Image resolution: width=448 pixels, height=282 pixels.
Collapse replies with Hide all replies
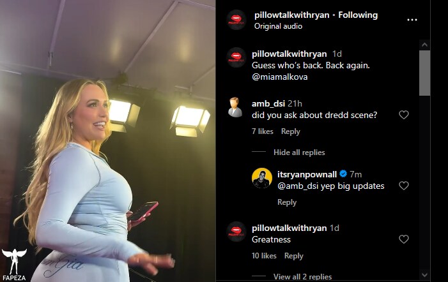pos(299,152)
